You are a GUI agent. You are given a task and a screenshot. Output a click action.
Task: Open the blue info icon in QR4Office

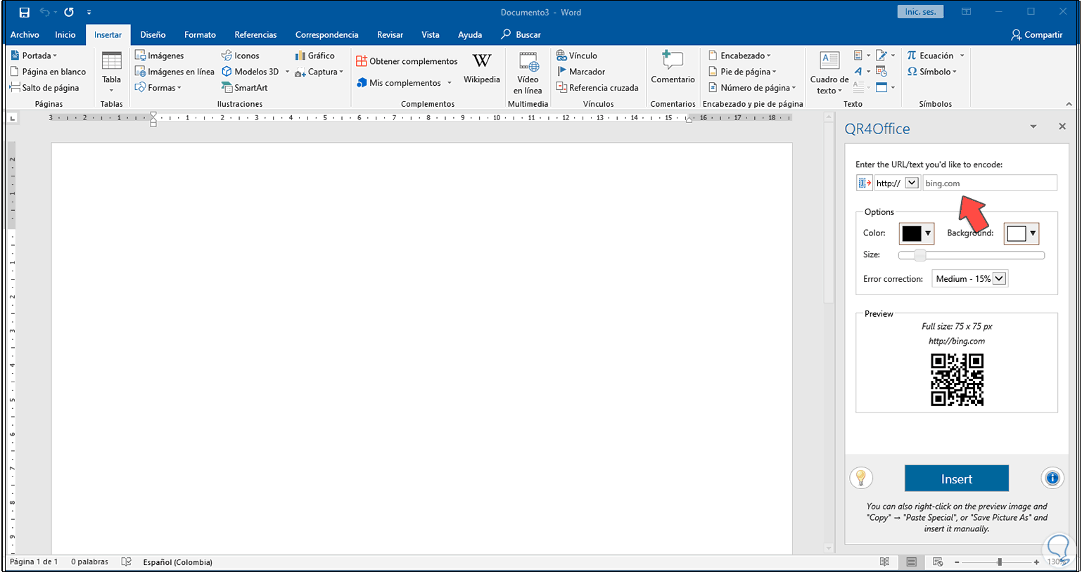pos(1052,479)
